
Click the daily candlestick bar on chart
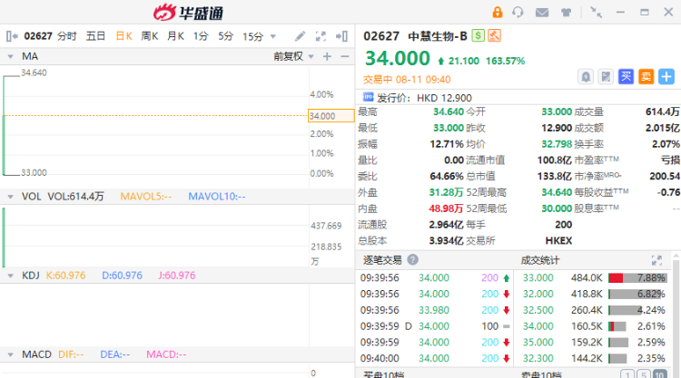pyautogui.click(x=4, y=125)
